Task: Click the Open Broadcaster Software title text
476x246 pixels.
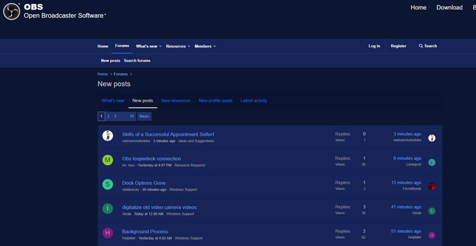Action: tap(64, 16)
